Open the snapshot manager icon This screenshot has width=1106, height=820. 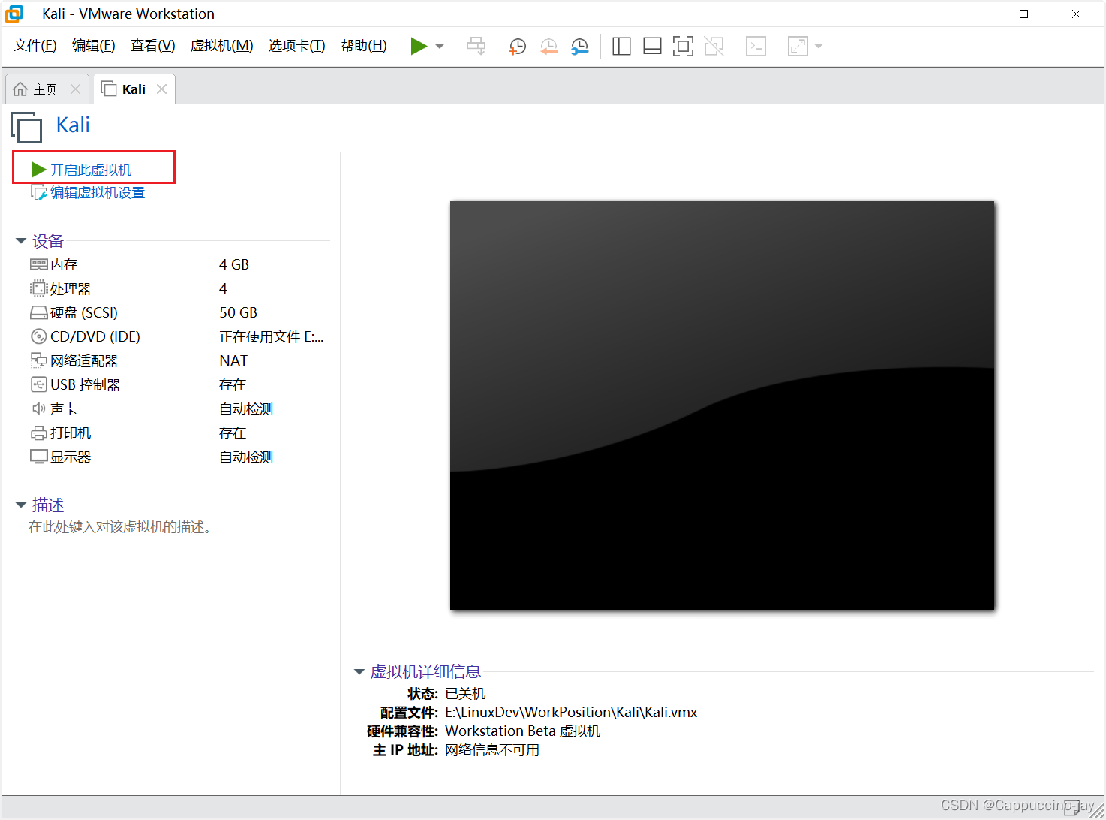click(579, 47)
